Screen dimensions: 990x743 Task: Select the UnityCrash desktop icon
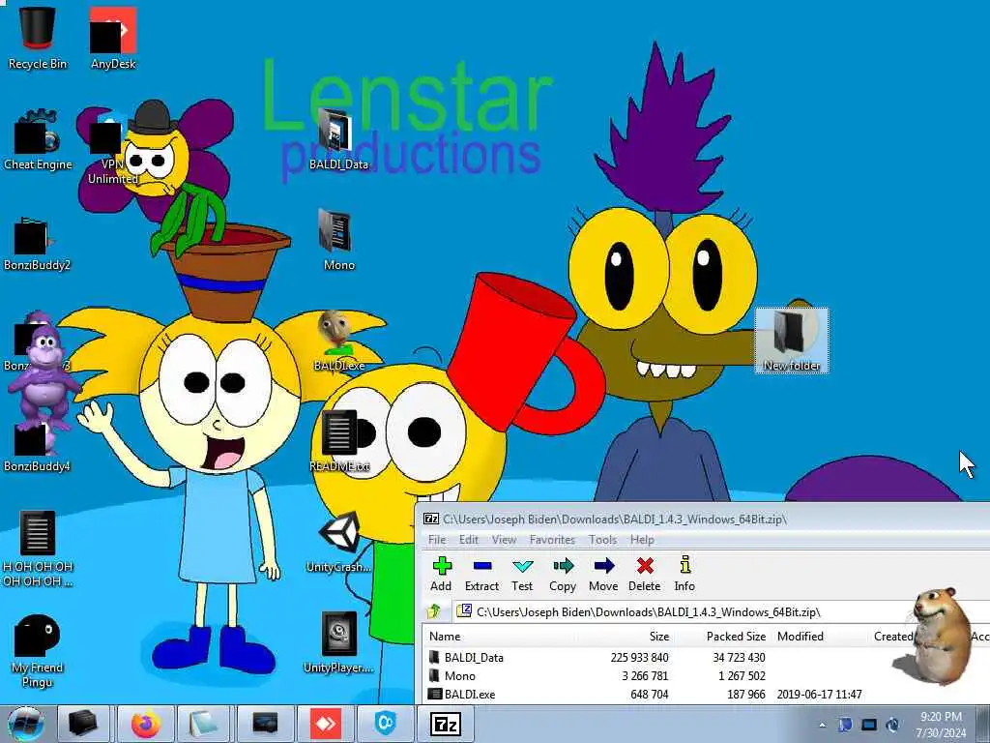(339, 542)
